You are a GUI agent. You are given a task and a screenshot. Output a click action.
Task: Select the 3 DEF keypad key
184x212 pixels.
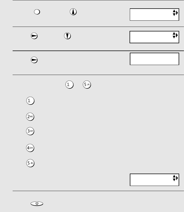(x=30, y=131)
